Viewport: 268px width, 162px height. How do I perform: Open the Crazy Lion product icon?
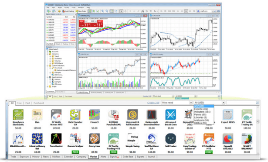[95, 138]
